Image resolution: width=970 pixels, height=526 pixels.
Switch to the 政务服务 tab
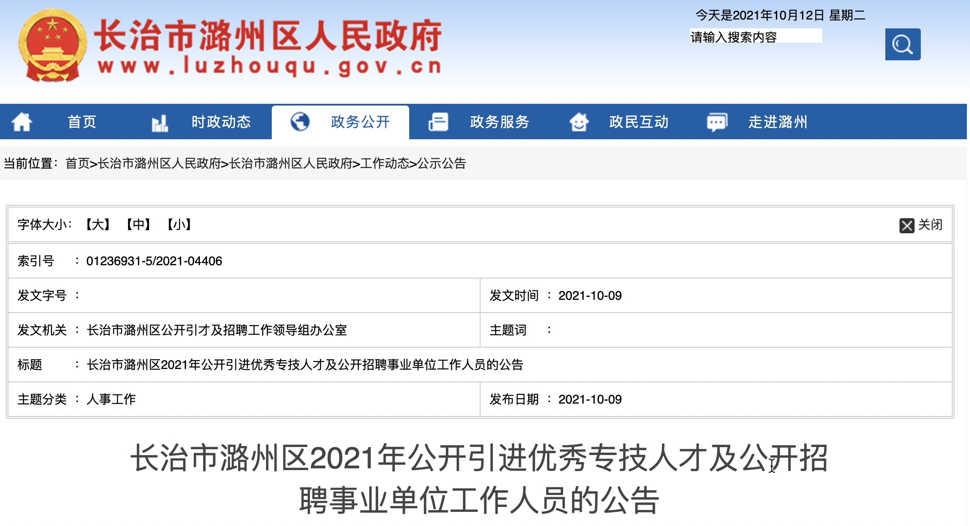click(x=499, y=122)
